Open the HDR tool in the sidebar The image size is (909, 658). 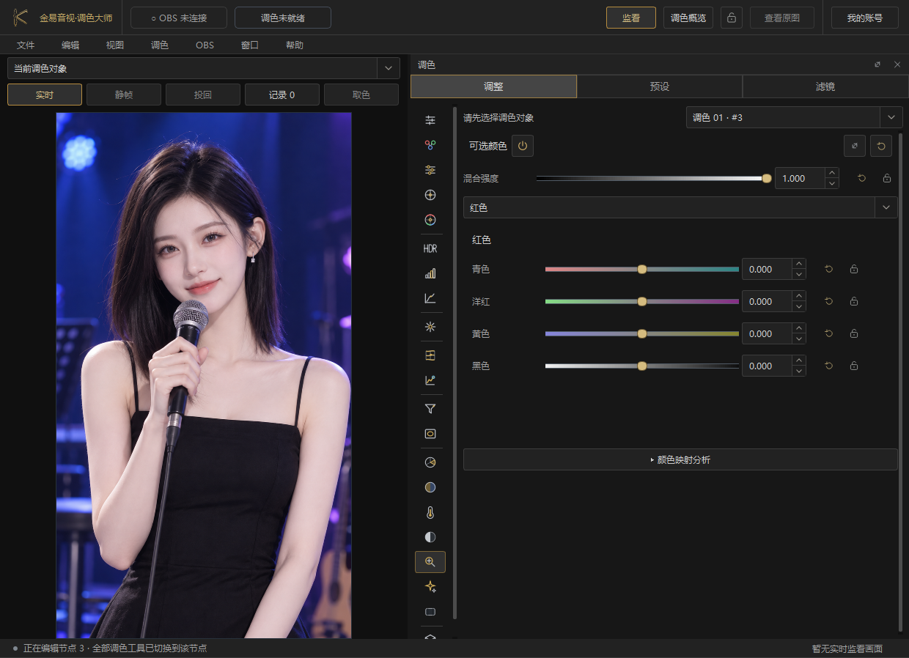point(430,249)
